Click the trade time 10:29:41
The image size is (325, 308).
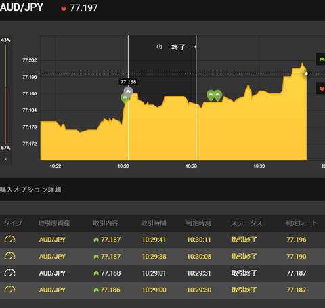coord(154,240)
